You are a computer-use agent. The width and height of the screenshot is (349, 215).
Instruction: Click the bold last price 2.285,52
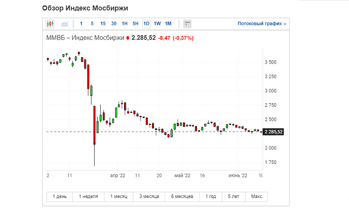144,38
